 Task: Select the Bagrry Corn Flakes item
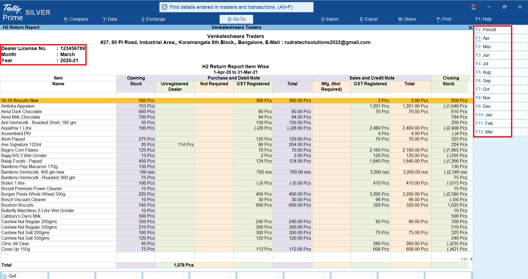(x=20, y=150)
